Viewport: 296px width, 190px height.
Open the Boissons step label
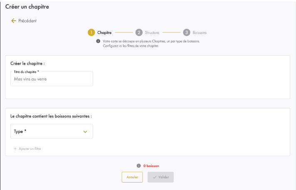(x=200, y=33)
